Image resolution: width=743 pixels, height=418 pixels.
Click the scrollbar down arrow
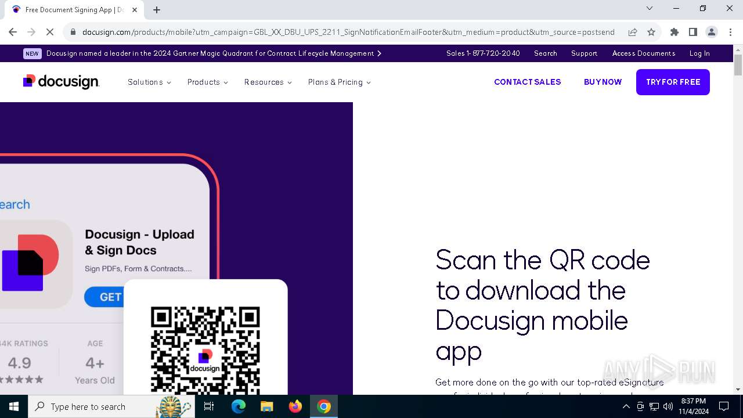(738, 390)
